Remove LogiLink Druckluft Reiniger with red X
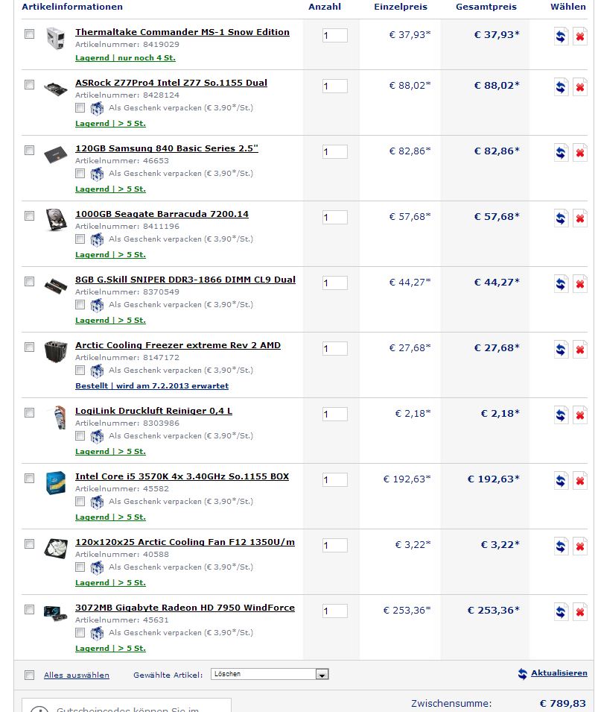 (580, 415)
